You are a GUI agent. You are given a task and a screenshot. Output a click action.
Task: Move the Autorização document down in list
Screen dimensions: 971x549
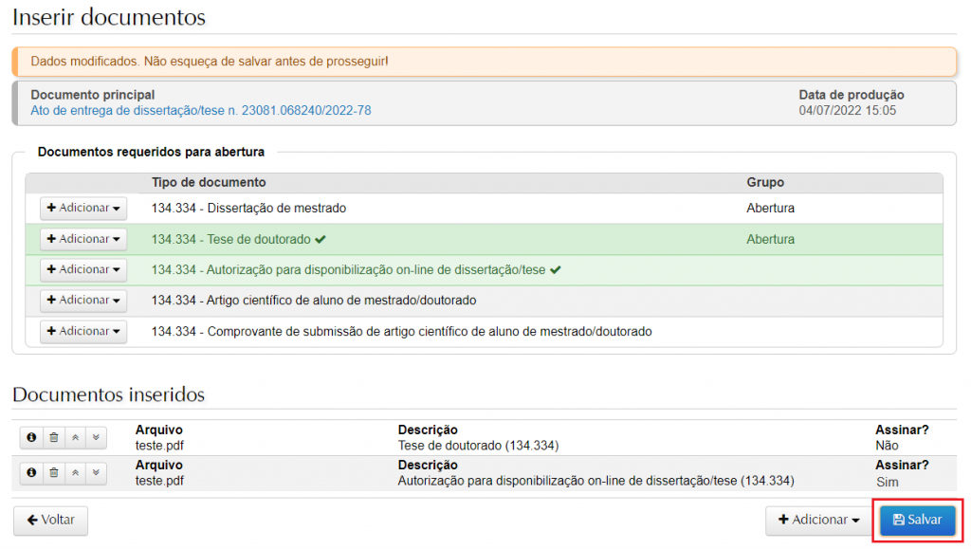[x=96, y=472]
